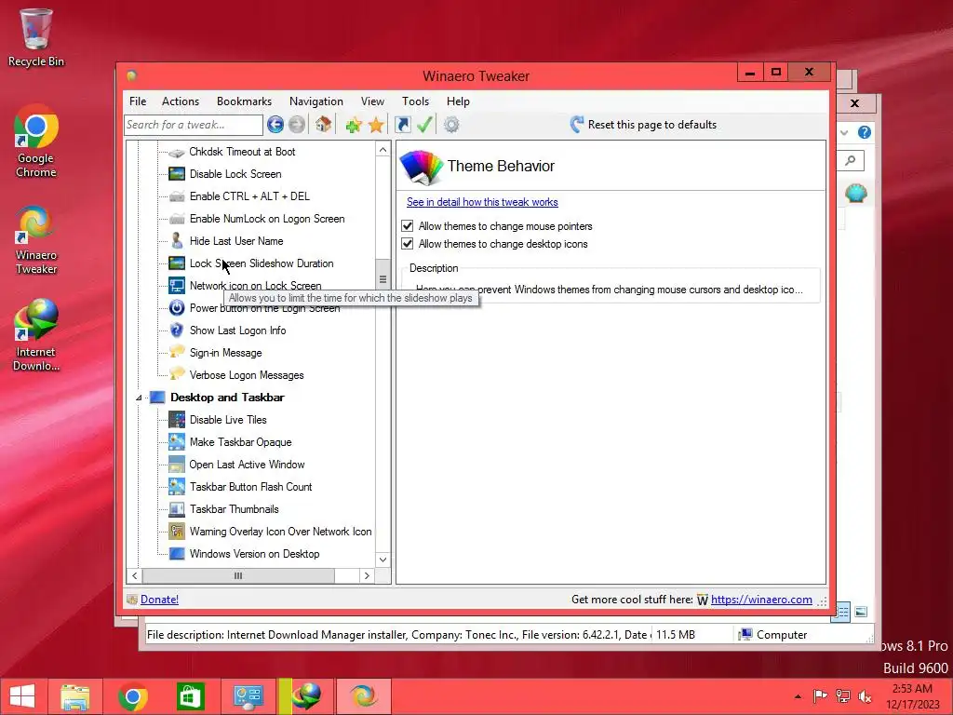Select Make Taskbar Opaque tweak
The image size is (953, 715).
pos(240,442)
